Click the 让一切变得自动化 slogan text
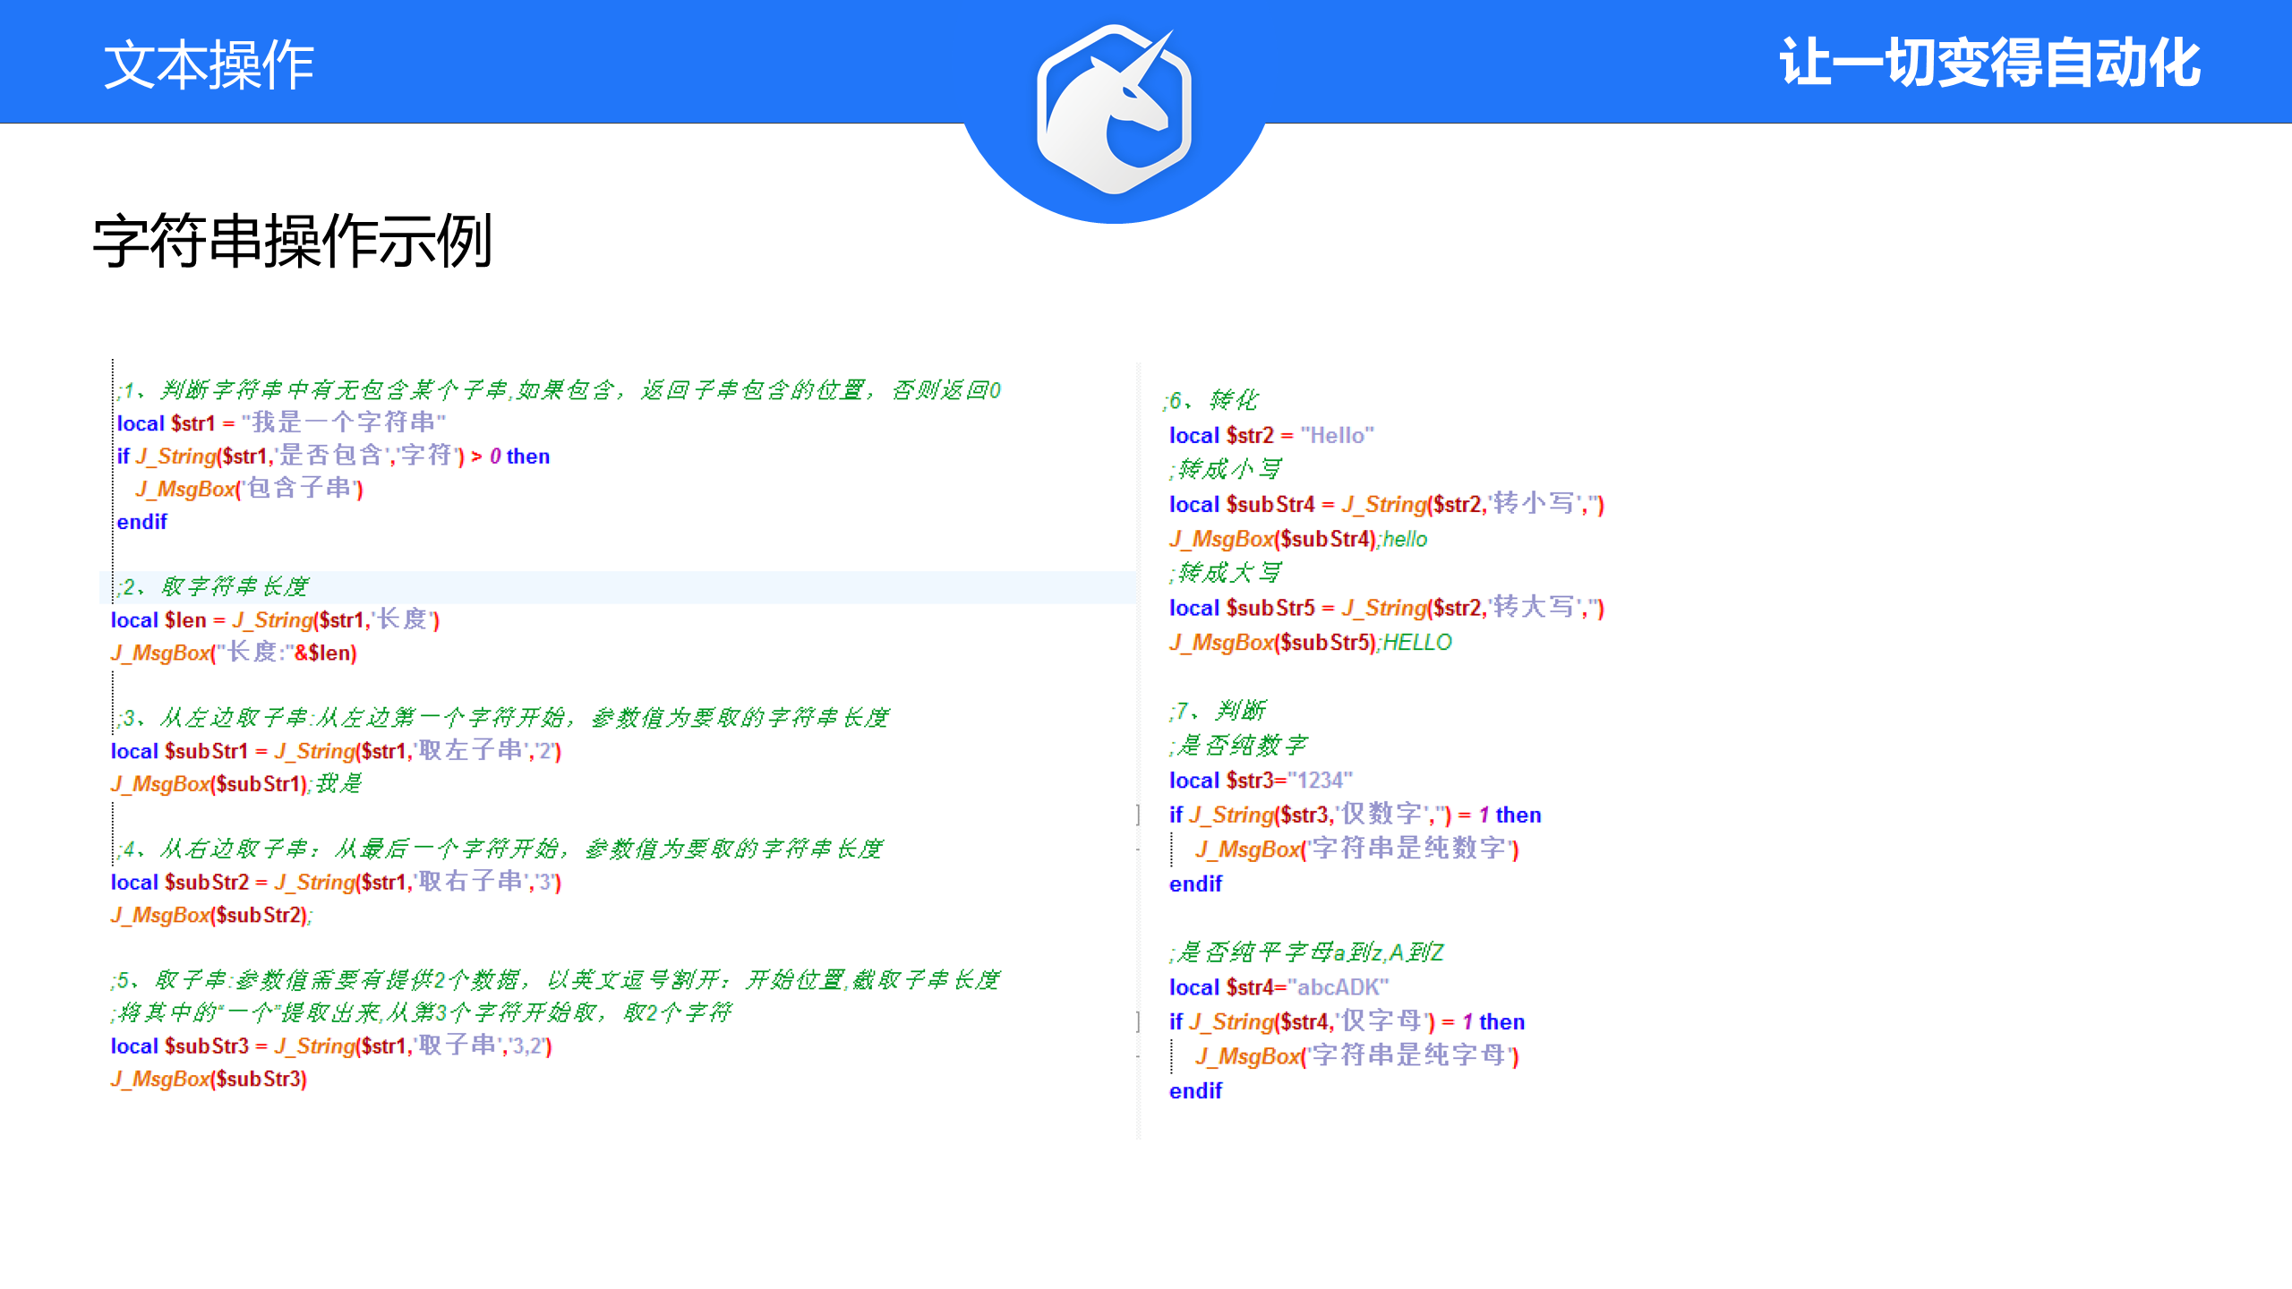The height and width of the screenshot is (1289, 2292). coord(1988,63)
